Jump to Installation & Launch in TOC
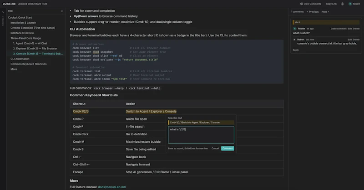The image size is (364, 190). click(x=23, y=23)
